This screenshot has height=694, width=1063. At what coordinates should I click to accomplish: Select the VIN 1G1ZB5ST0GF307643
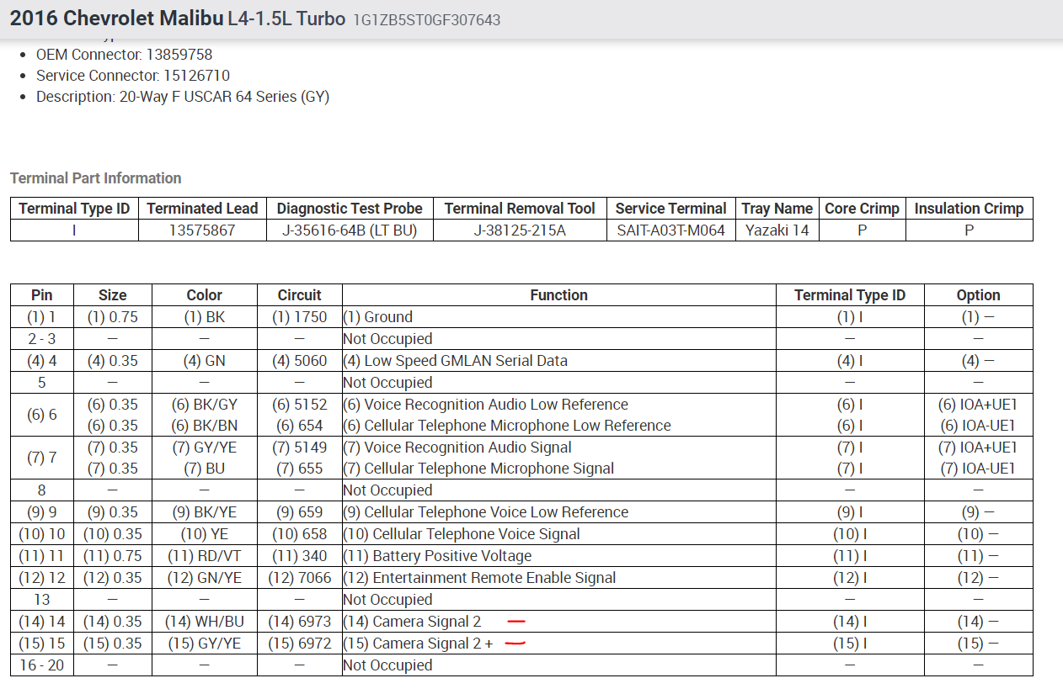426,19
